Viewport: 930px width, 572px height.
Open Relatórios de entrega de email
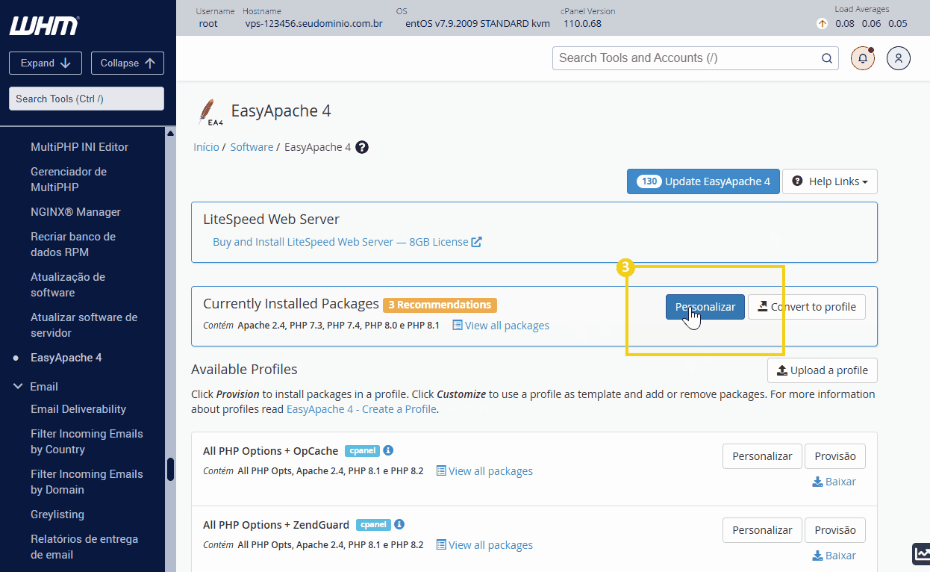click(x=84, y=547)
